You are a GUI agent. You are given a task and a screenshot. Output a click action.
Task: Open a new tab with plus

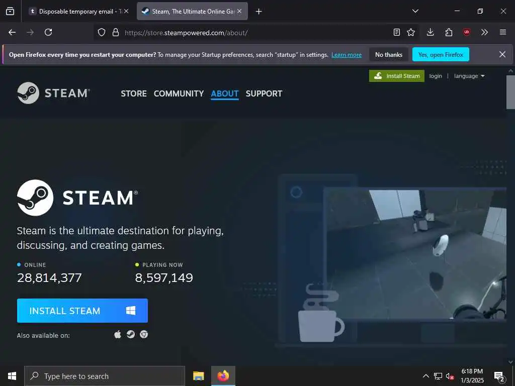click(x=259, y=12)
